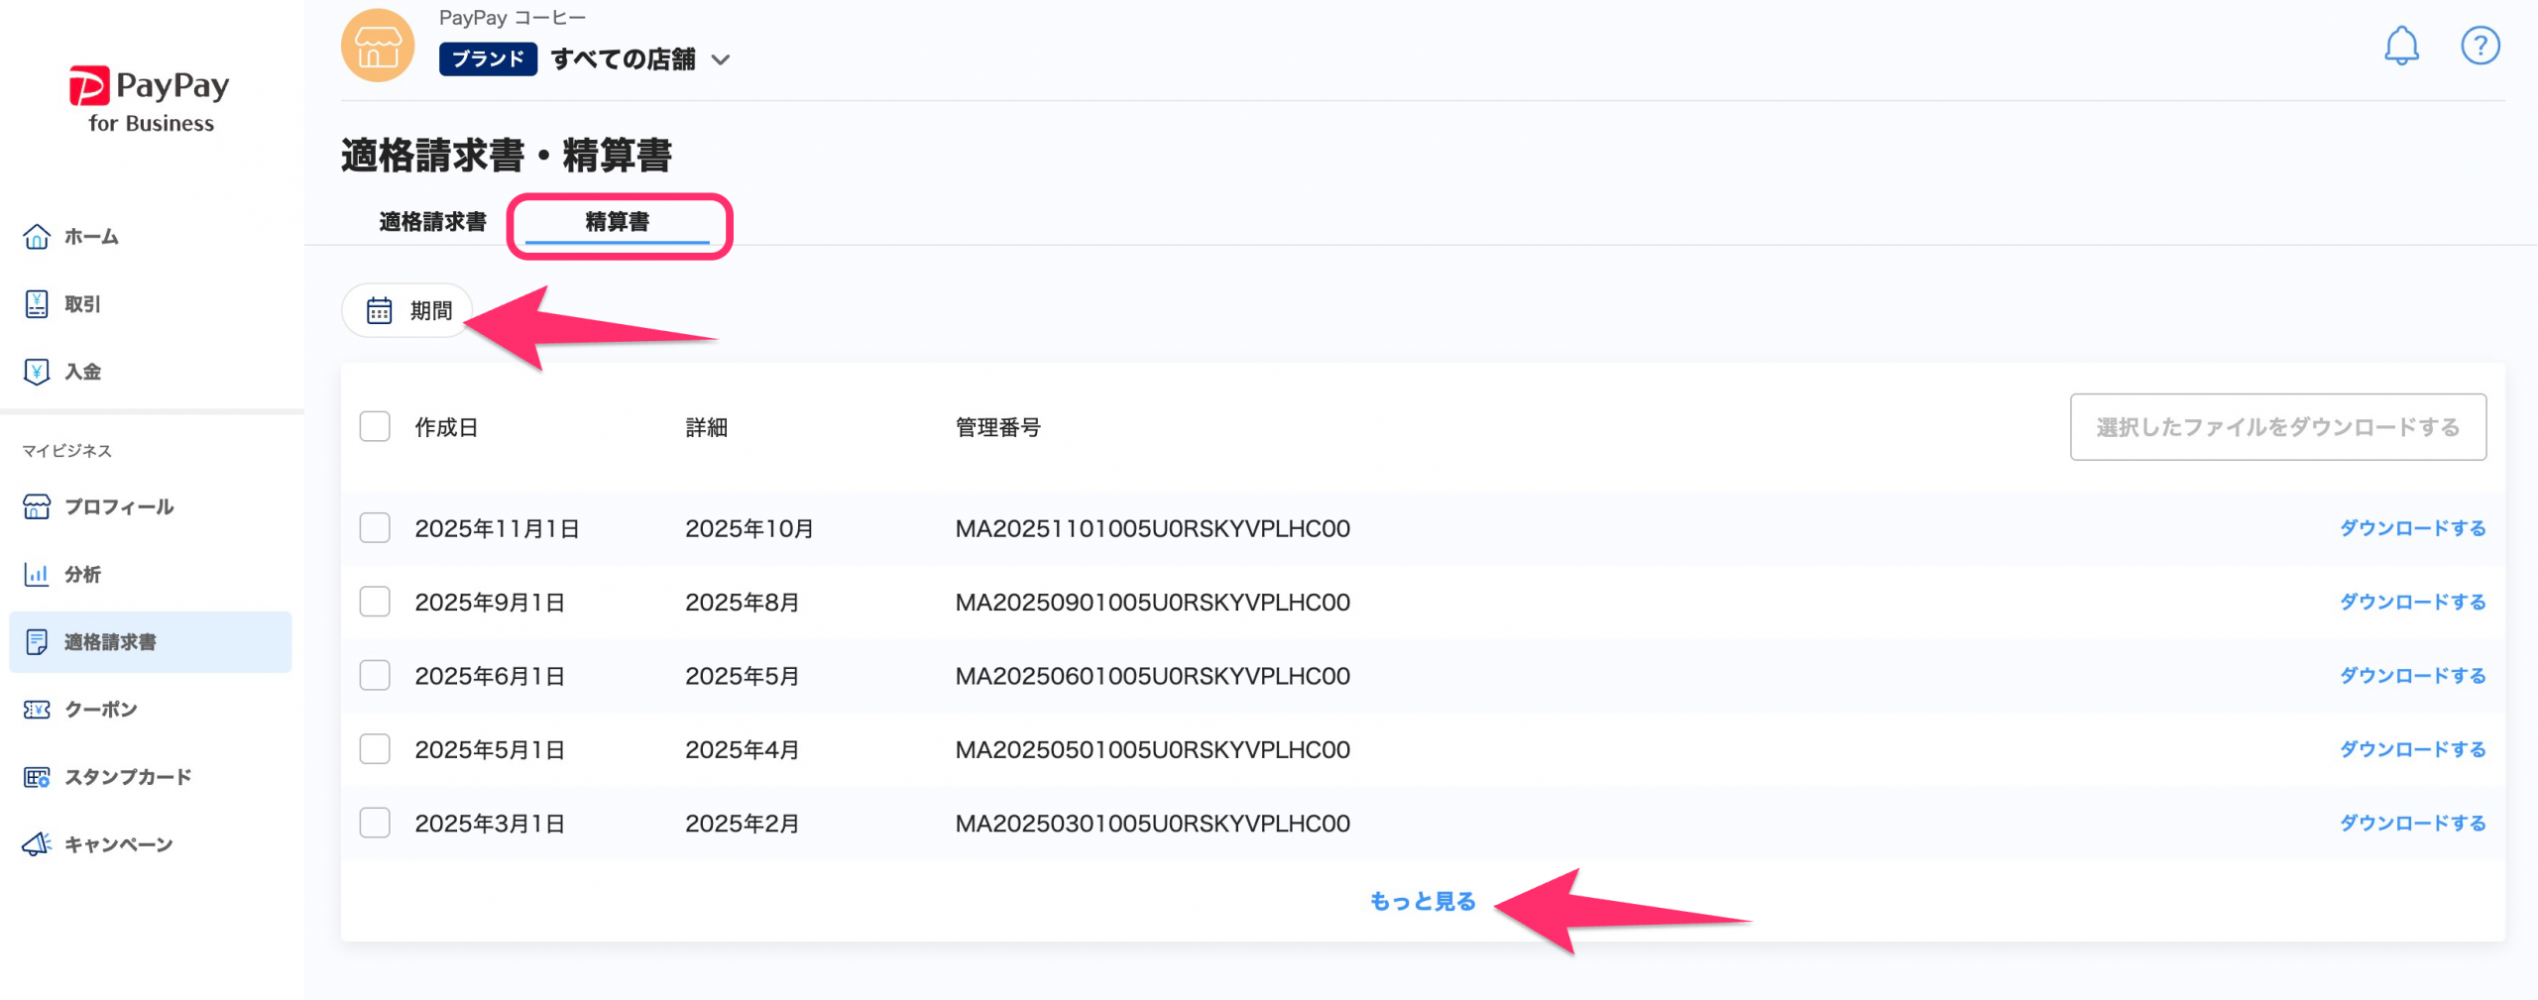
Task: Open the notification bell icon
Action: [2400, 46]
